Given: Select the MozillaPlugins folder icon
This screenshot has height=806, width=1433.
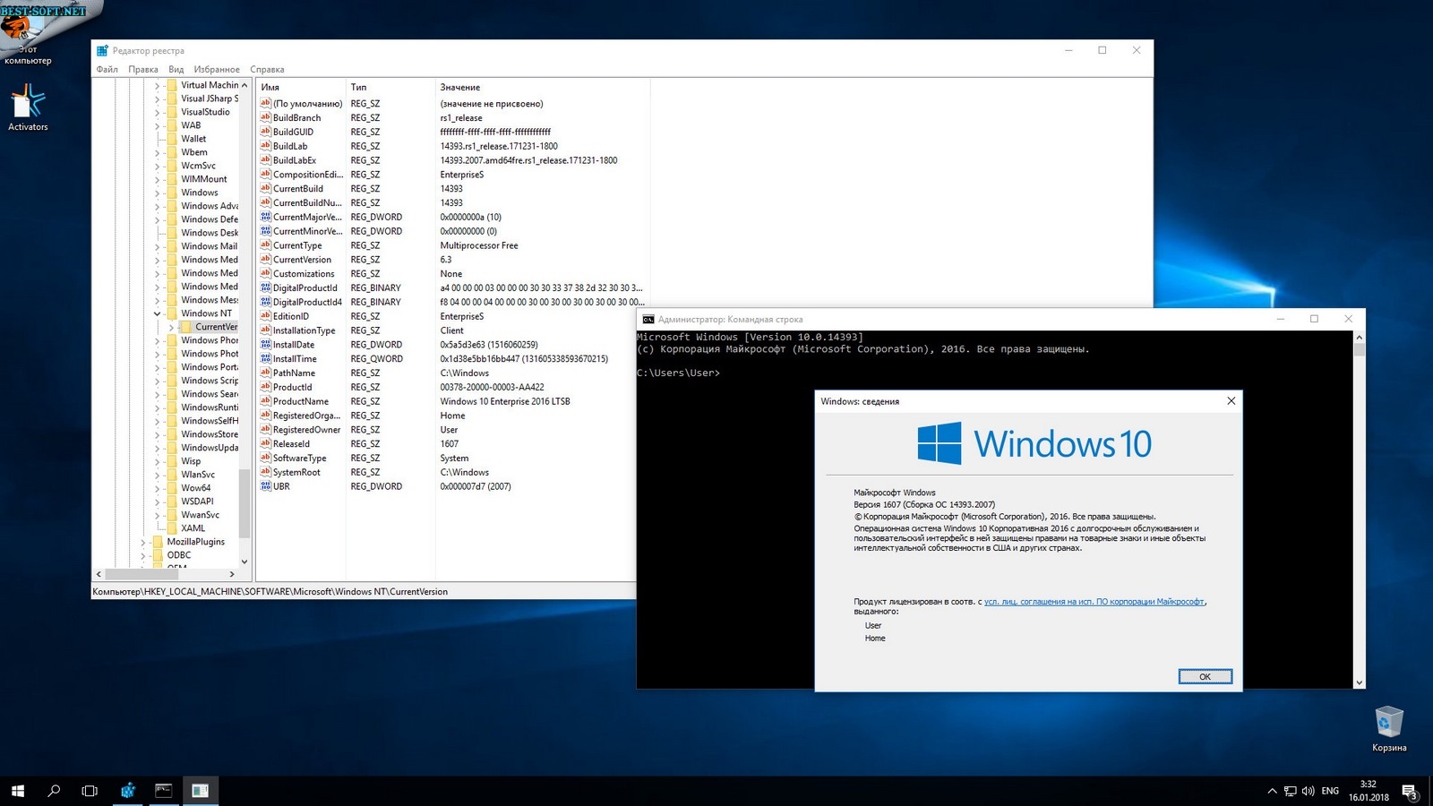Looking at the screenshot, I should (157, 542).
